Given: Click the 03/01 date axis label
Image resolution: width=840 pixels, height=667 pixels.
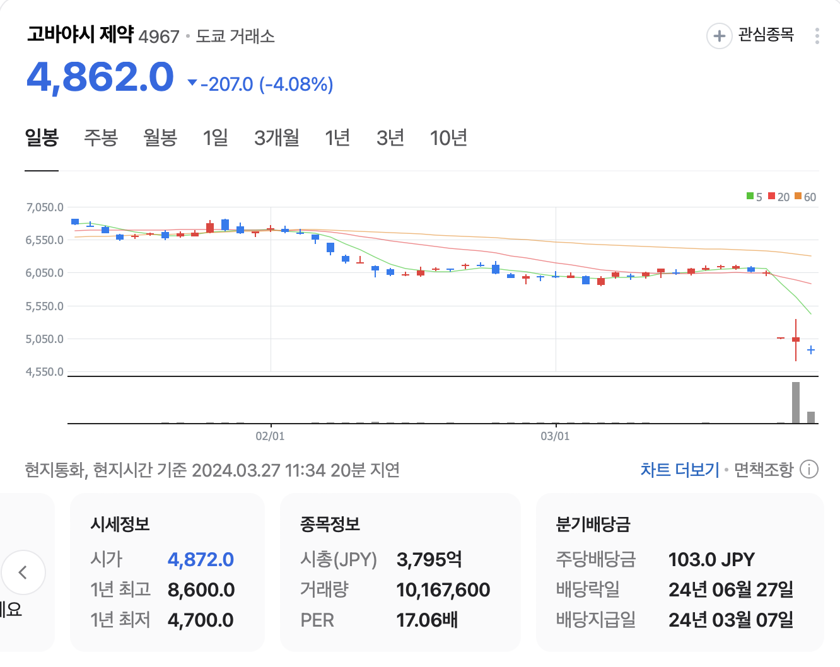Looking at the screenshot, I should tap(555, 436).
